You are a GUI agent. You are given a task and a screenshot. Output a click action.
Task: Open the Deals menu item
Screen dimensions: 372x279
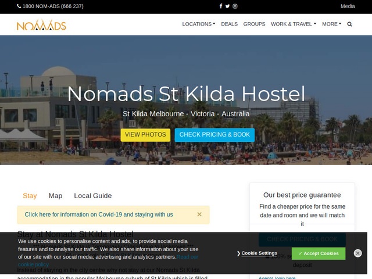[229, 24]
